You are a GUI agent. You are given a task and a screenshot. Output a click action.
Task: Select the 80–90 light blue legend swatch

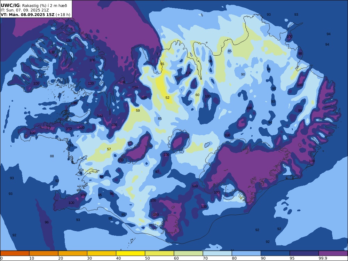click(x=246, y=253)
